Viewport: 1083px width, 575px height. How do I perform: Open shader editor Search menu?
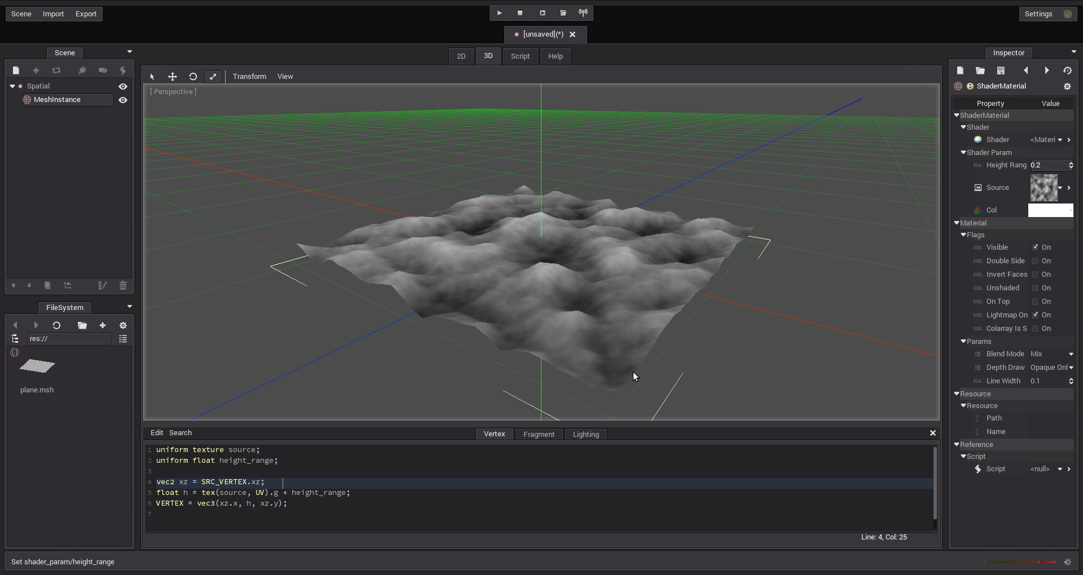click(x=180, y=433)
